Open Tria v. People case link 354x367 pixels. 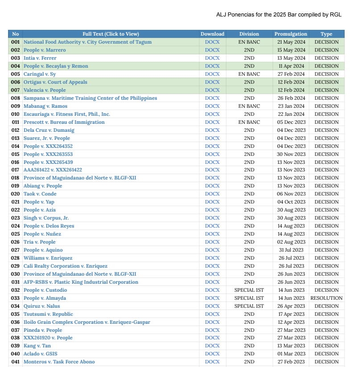coord(39,242)
